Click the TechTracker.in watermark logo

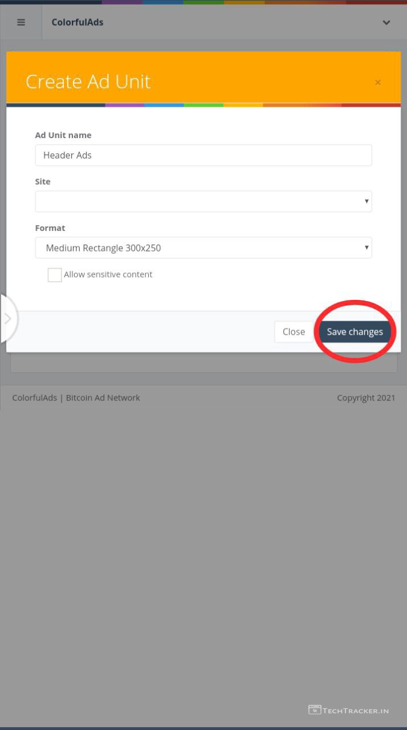pos(349,710)
